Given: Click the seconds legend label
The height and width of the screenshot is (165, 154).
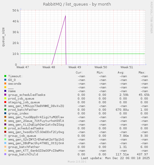Looking at the screenshot, I should [x=15, y=84].
